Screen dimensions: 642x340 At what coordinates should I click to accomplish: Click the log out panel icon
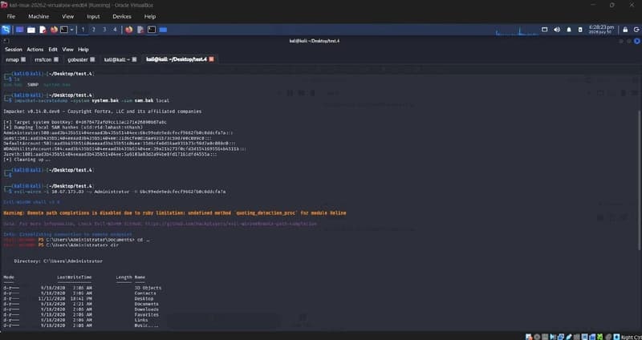pos(636,30)
